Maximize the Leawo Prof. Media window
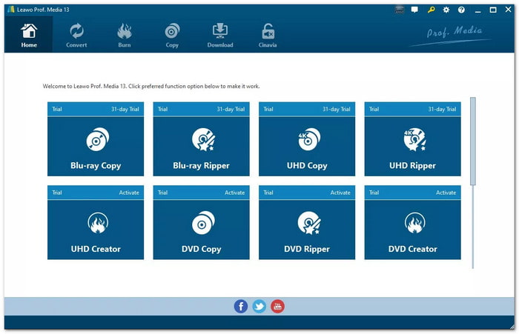The width and height of the screenshot is (519, 334). [x=493, y=10]
